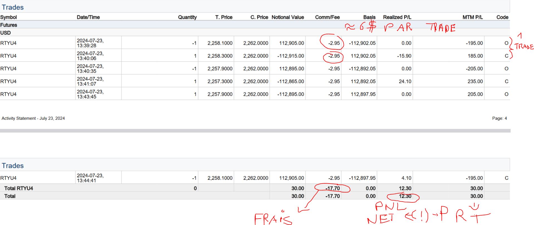This screenshot has height=225, width=534.
Task: Click MTM P/L value -205.00
Action: [474, 69]
